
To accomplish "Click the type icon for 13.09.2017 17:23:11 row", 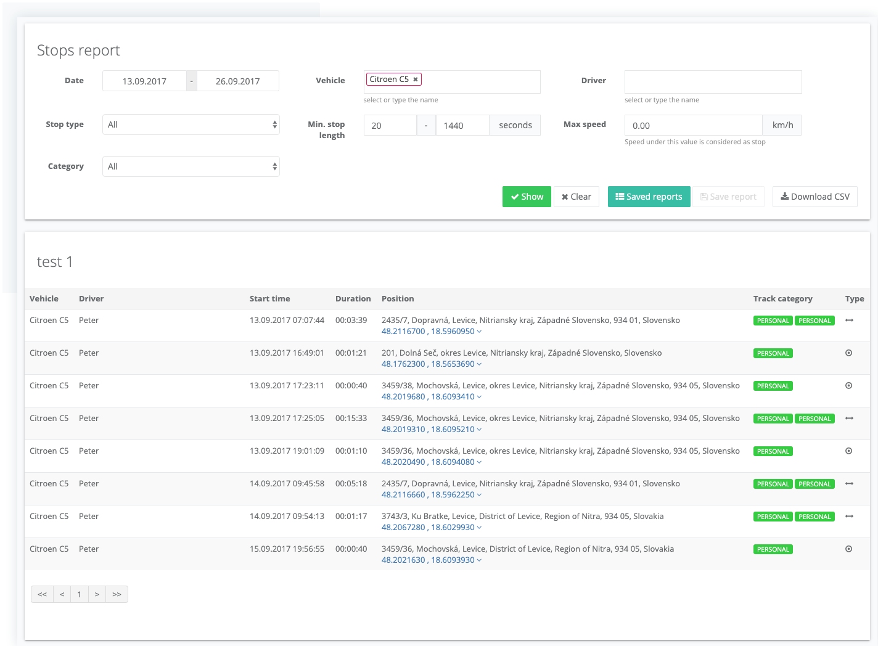I will pos(849,386).
